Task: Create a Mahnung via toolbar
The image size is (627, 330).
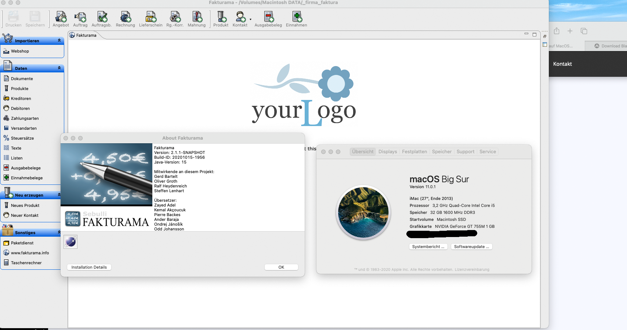Action: (196, 19)
